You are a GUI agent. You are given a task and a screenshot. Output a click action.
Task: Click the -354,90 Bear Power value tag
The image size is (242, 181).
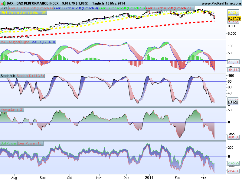[234, 171]
